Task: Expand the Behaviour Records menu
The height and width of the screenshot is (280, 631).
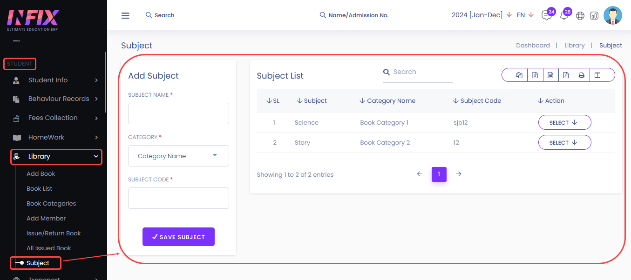Action: (x=96, y=99)
